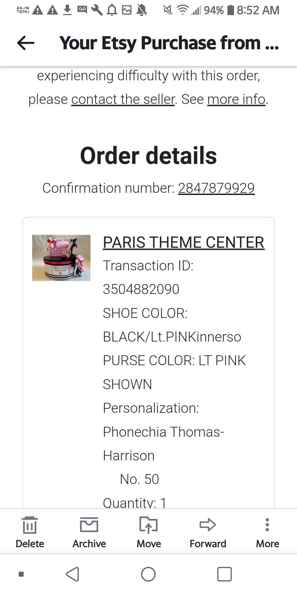This screenshot has width=297, height=594.
Task: Open the more info link
Action: [x=237, y=99]
